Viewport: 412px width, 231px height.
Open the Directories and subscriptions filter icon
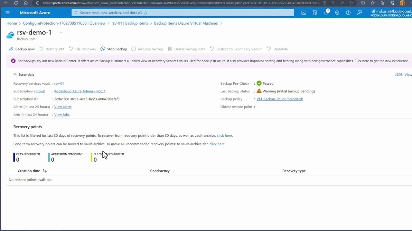coord(315,13)
